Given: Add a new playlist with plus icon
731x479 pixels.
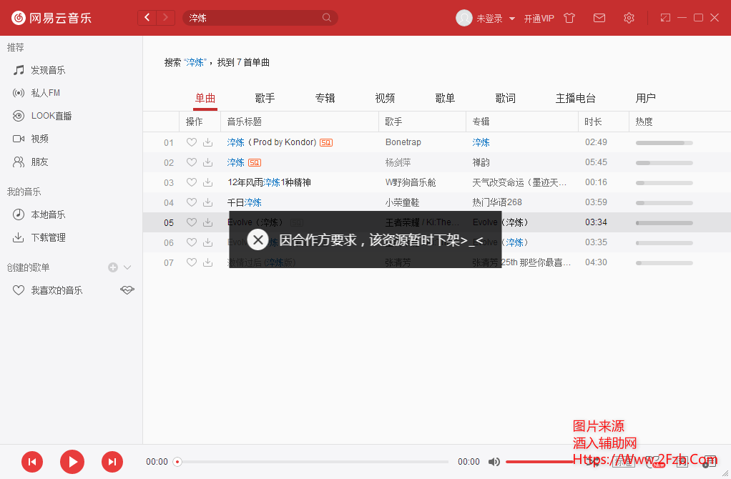Looking at the screenshot, I should [x=113, y=267].
